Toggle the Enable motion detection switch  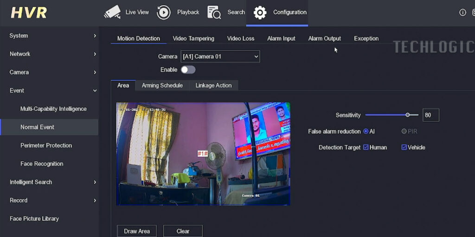[188, 69]
